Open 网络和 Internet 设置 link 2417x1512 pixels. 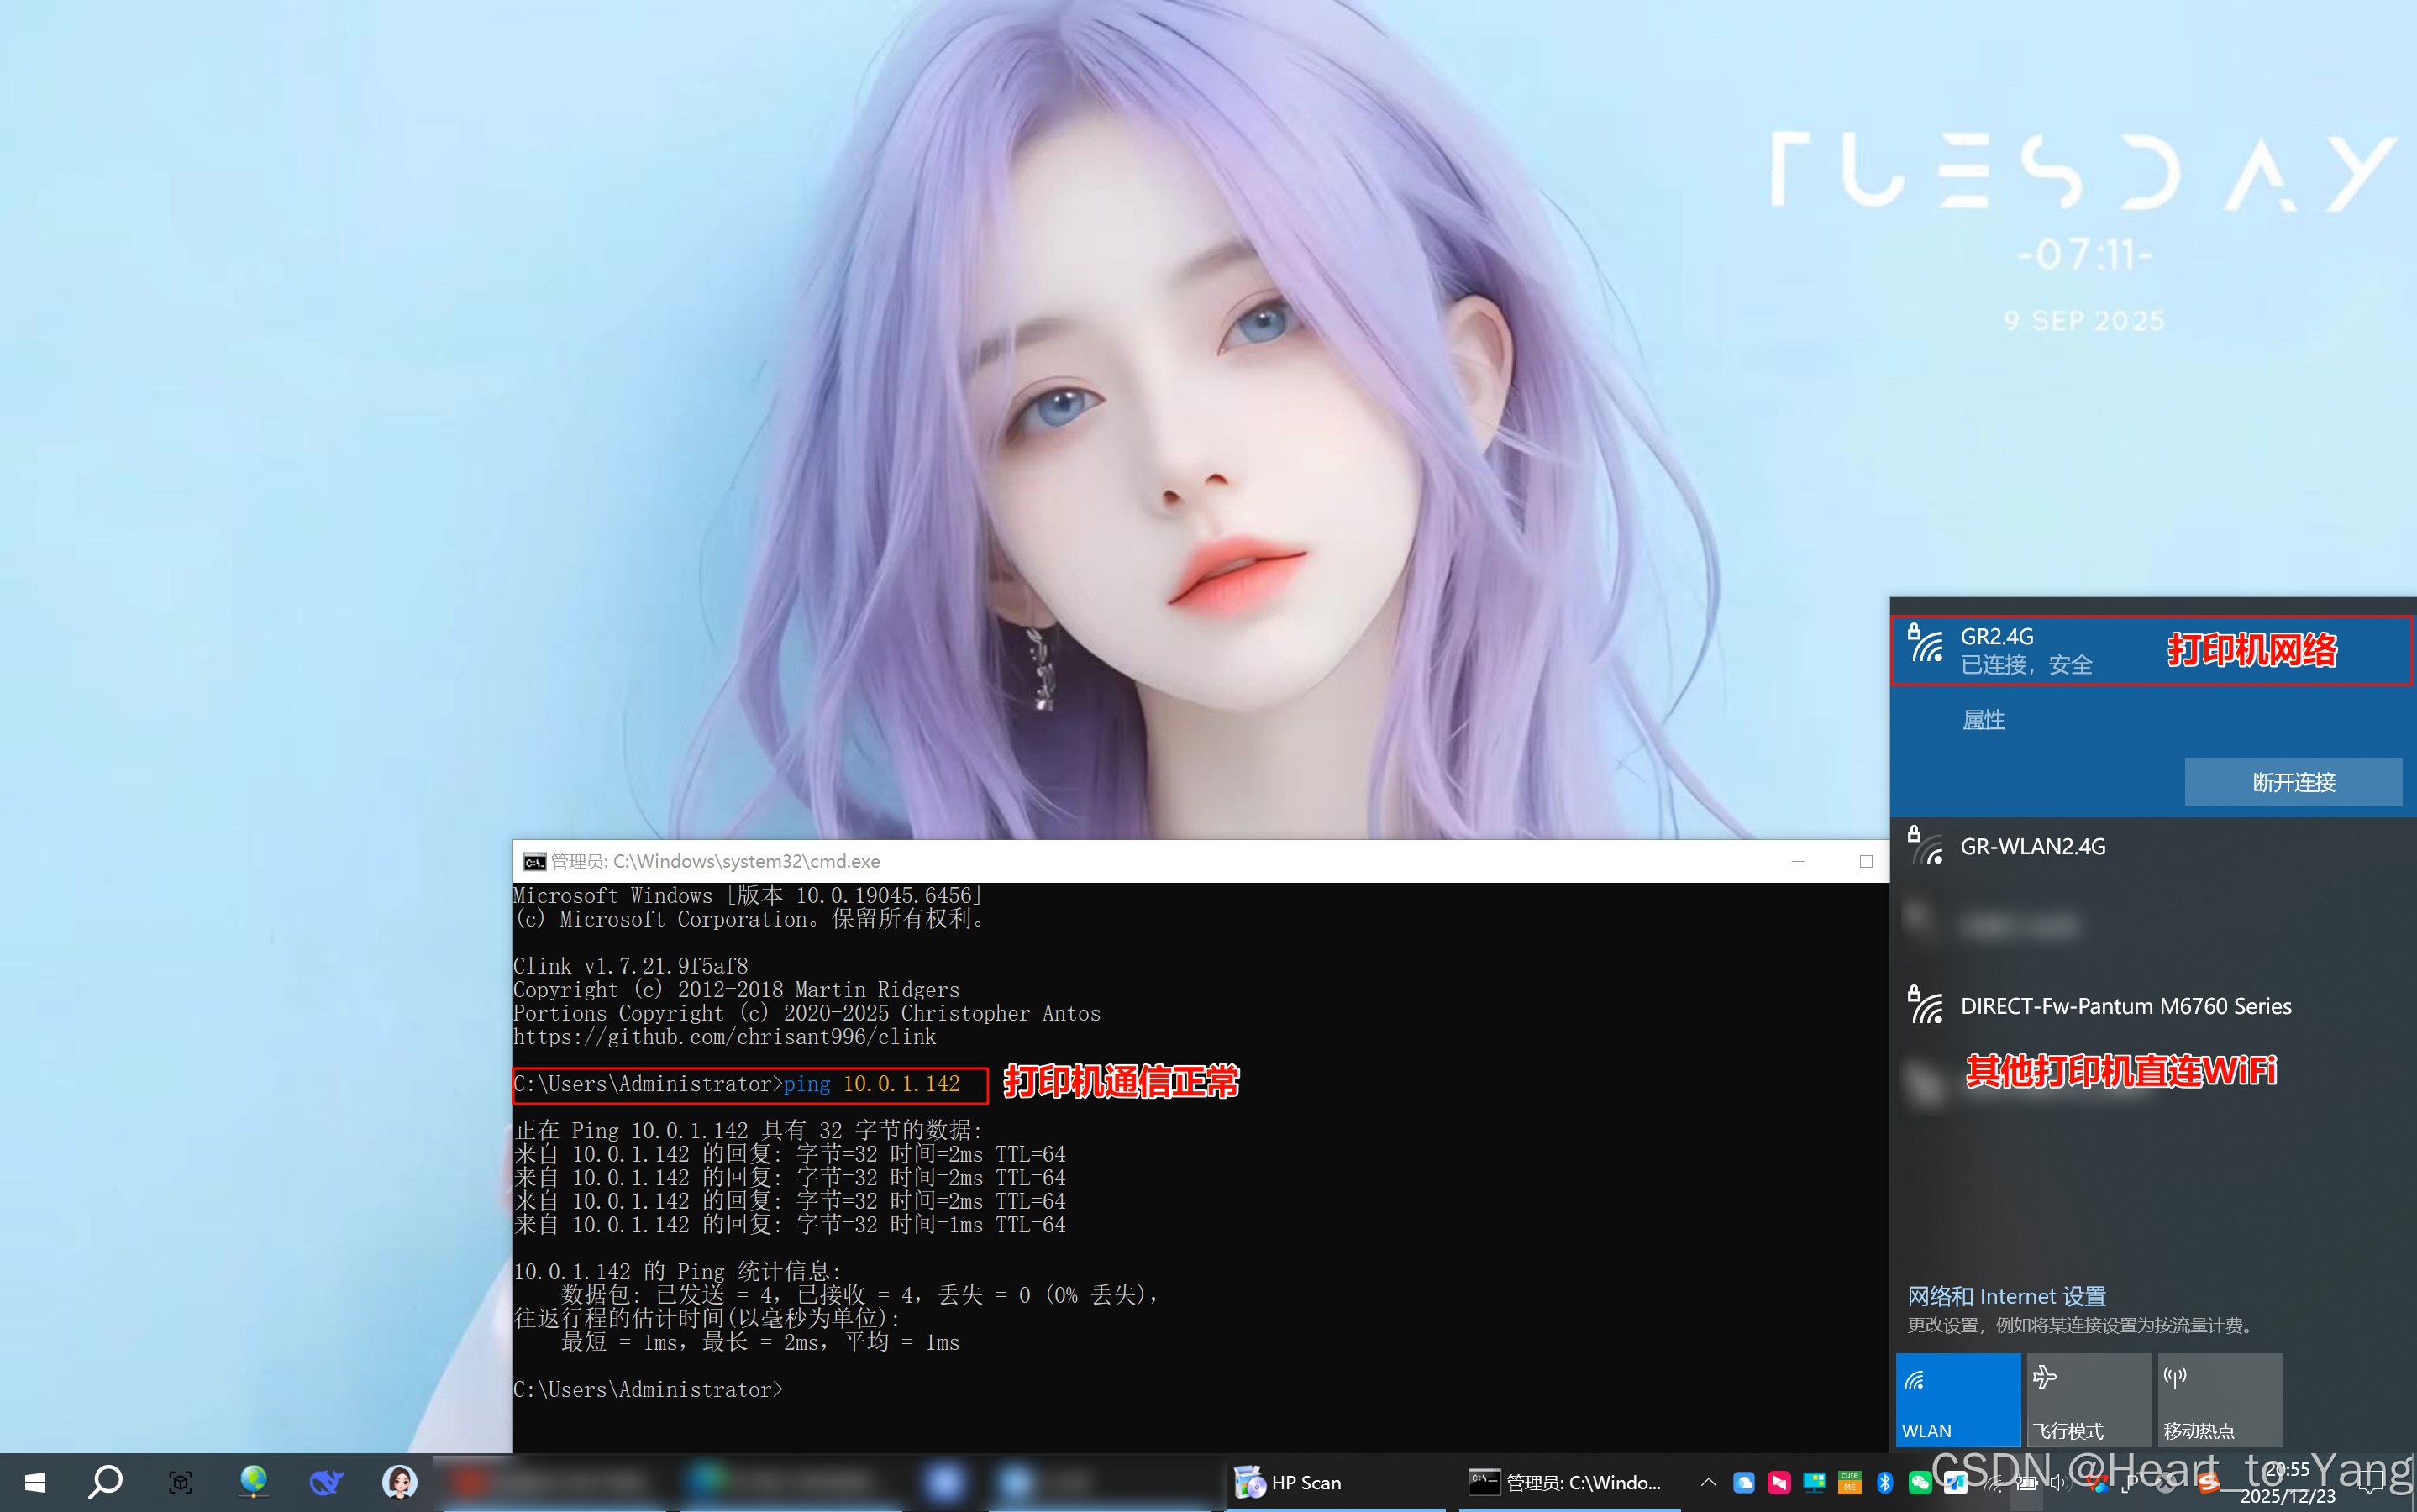tap(2006, 1296)
